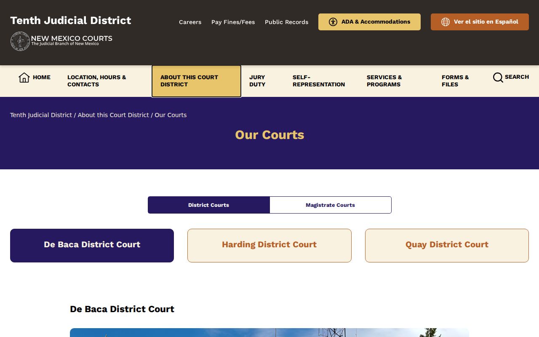Image resolution: width=539 pixels, height=337 pixels.
Task: Click the New Mexico Courts seal logo
Action: click(20, 41)
